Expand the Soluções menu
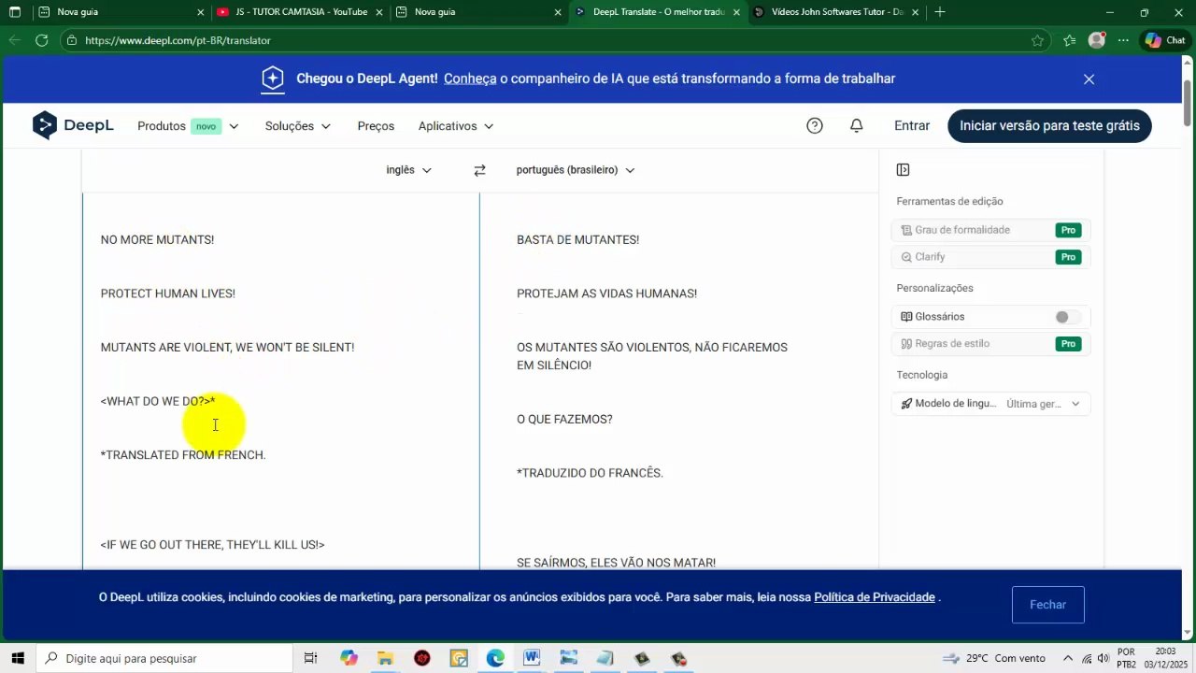1196x673 pixels. 298,126
